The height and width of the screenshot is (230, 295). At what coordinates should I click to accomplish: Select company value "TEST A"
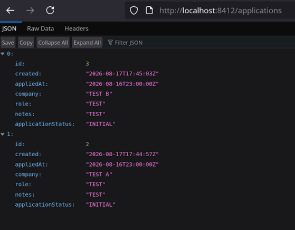click(x=99, y=174)
